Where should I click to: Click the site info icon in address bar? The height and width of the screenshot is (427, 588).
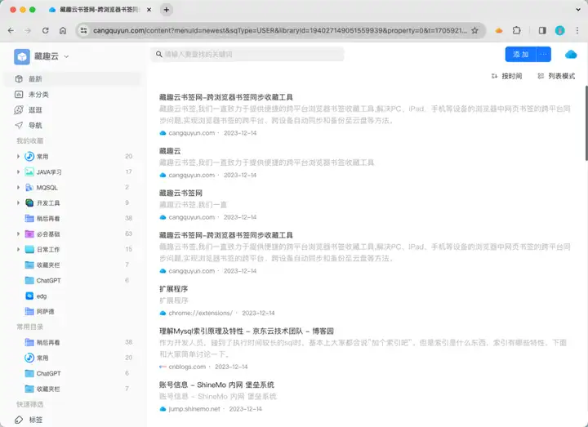83,31
